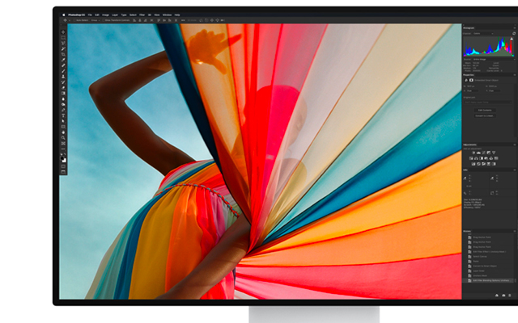Open Edit Toolbar three-dots button
This screenshot has height=323, width=518.
63,149
